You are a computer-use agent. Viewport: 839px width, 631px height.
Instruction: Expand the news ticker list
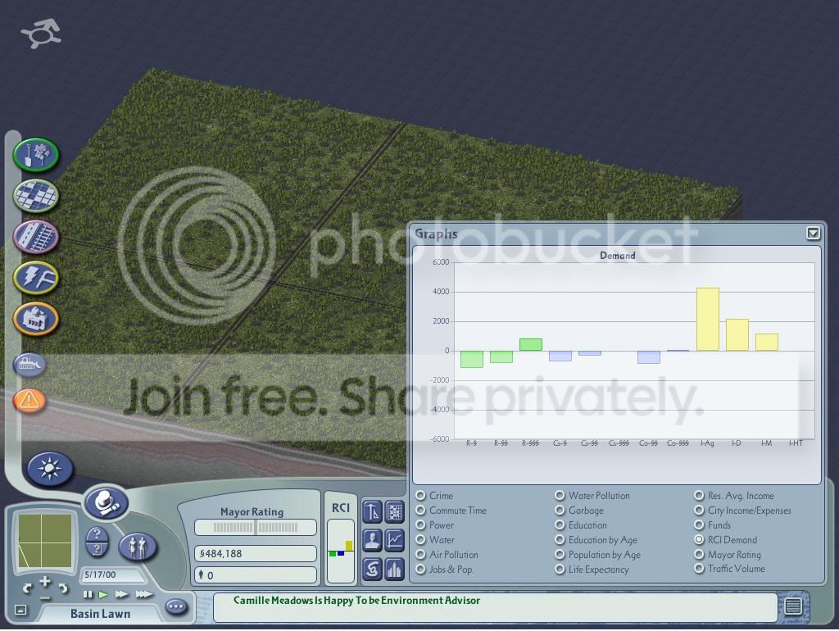pyautogui.click(x=793, y=606)
